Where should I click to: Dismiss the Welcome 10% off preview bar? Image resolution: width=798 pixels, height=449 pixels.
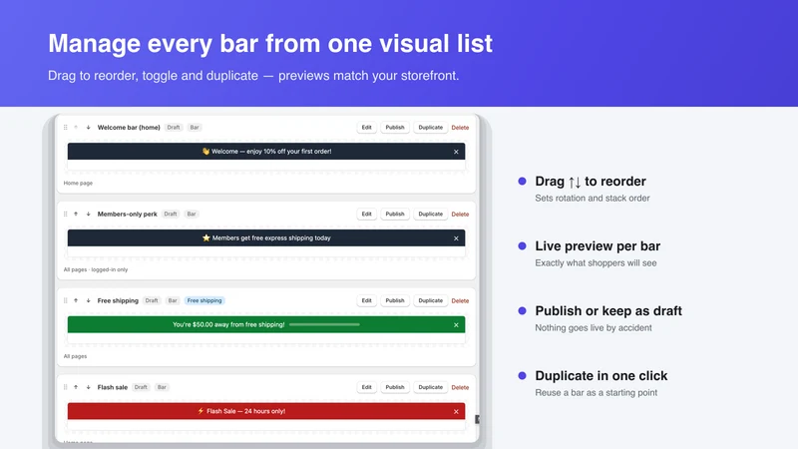click(456, 152)
